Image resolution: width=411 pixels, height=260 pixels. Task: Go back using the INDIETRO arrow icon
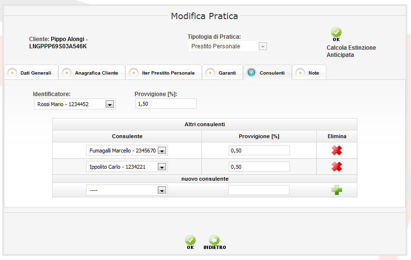click(214, 240)
